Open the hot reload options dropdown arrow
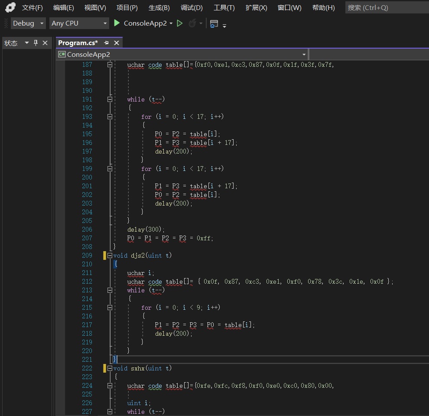This screenshot has height=416, width=429. point(201,23)
